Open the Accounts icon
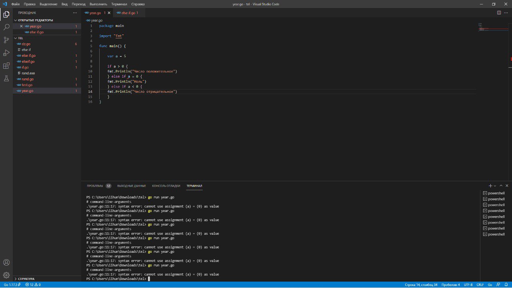This screenshot has width=512, height=288. (6, 262)
